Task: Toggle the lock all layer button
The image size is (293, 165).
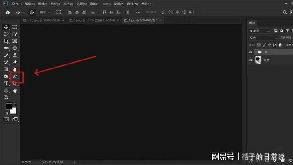Action: (280, 45)
